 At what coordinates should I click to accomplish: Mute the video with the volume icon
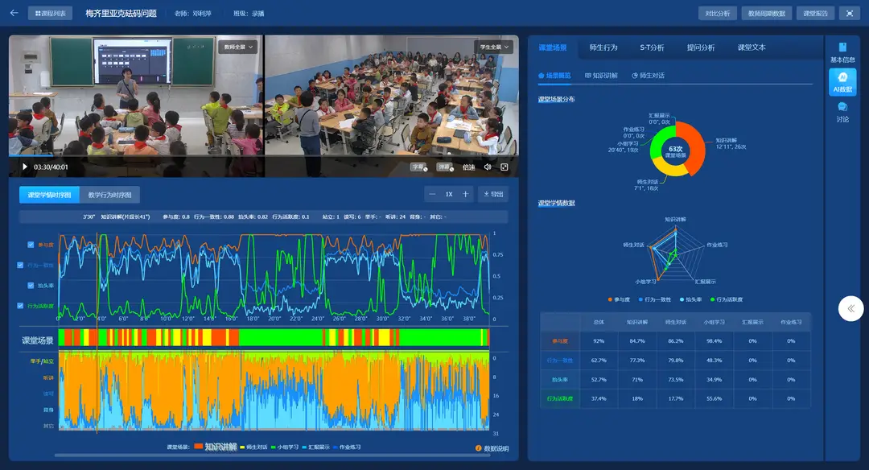[488, 167]
